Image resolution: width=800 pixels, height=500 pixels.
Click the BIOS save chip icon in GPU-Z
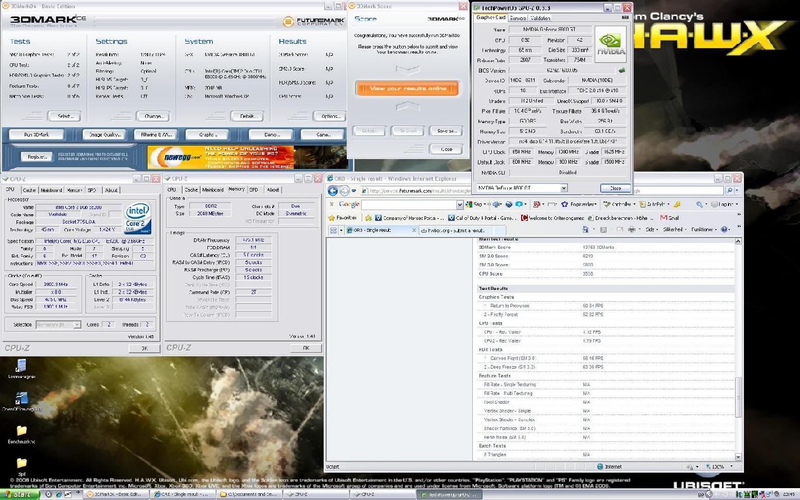pos(622,70)
